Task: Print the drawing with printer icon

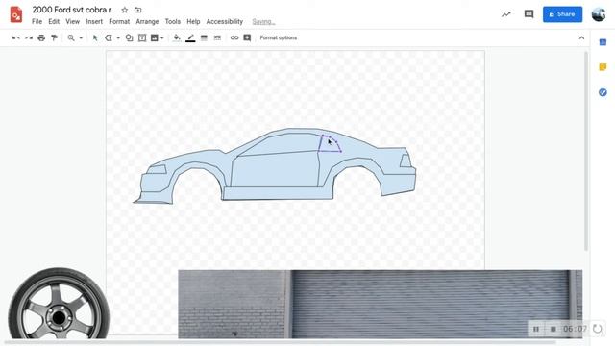Action: 41,38
